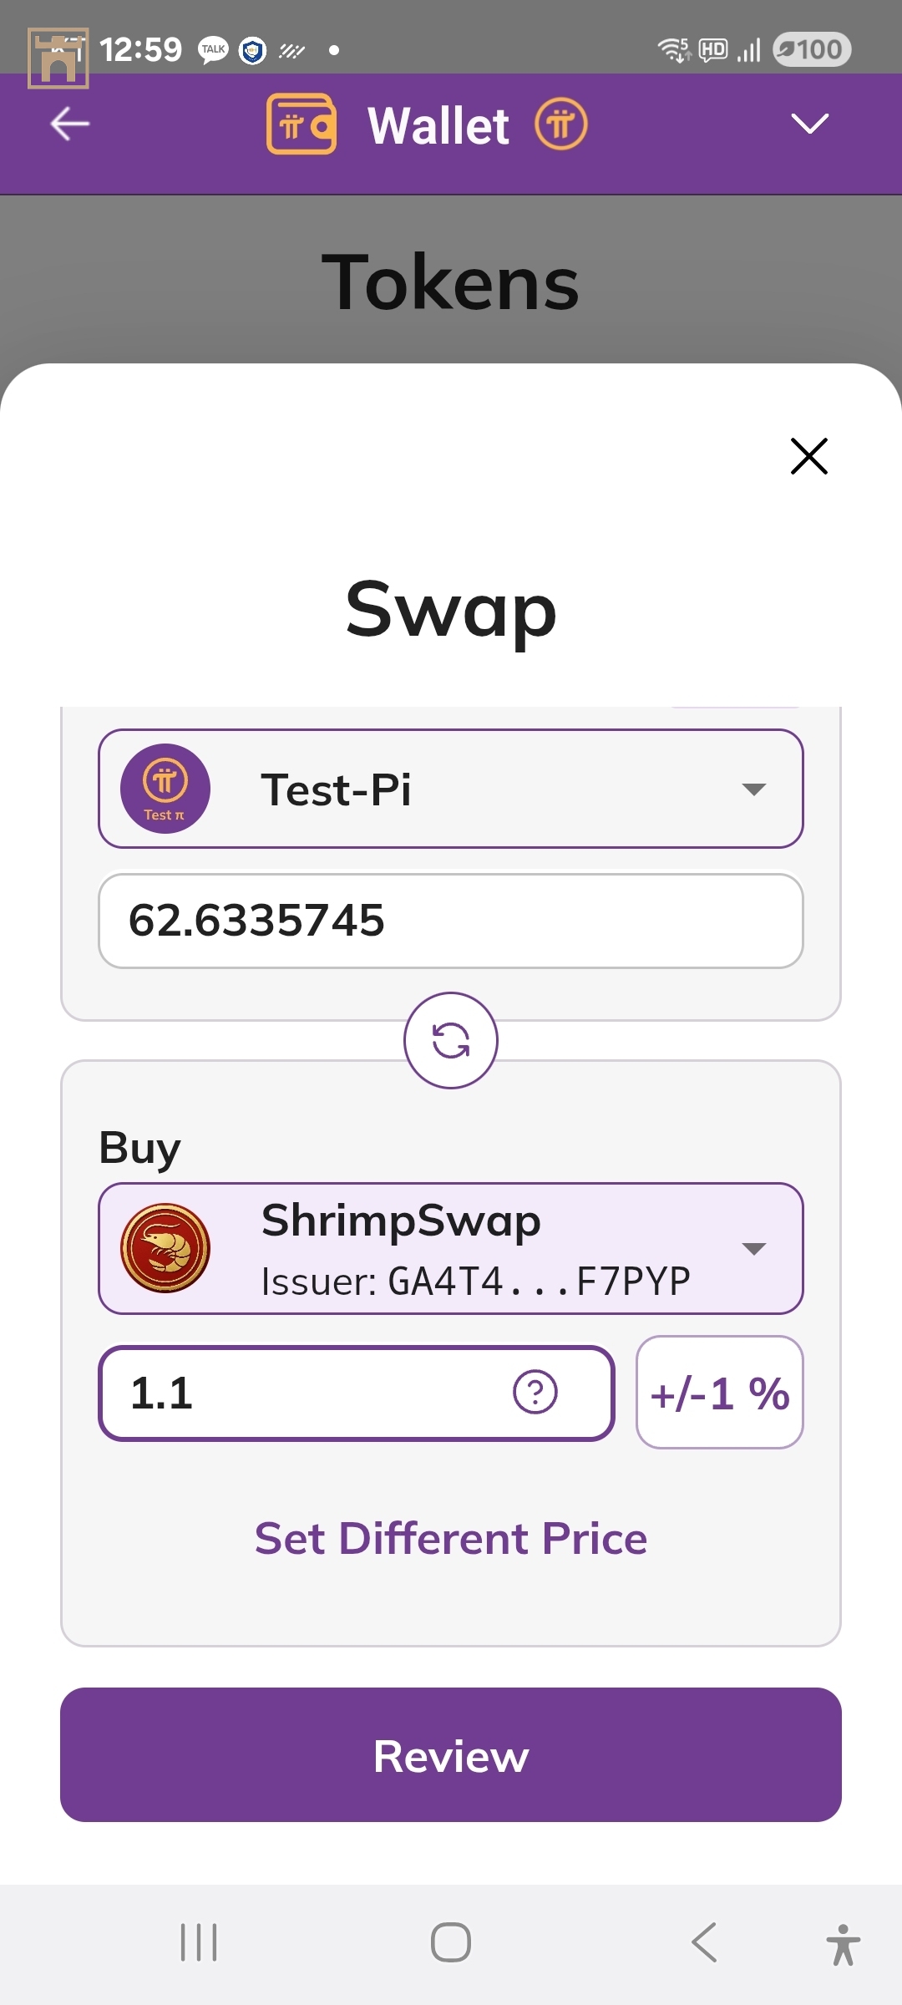Tap the question mark help icon
This screenshot has width=902, height=2005.
tap(535, 1393)
